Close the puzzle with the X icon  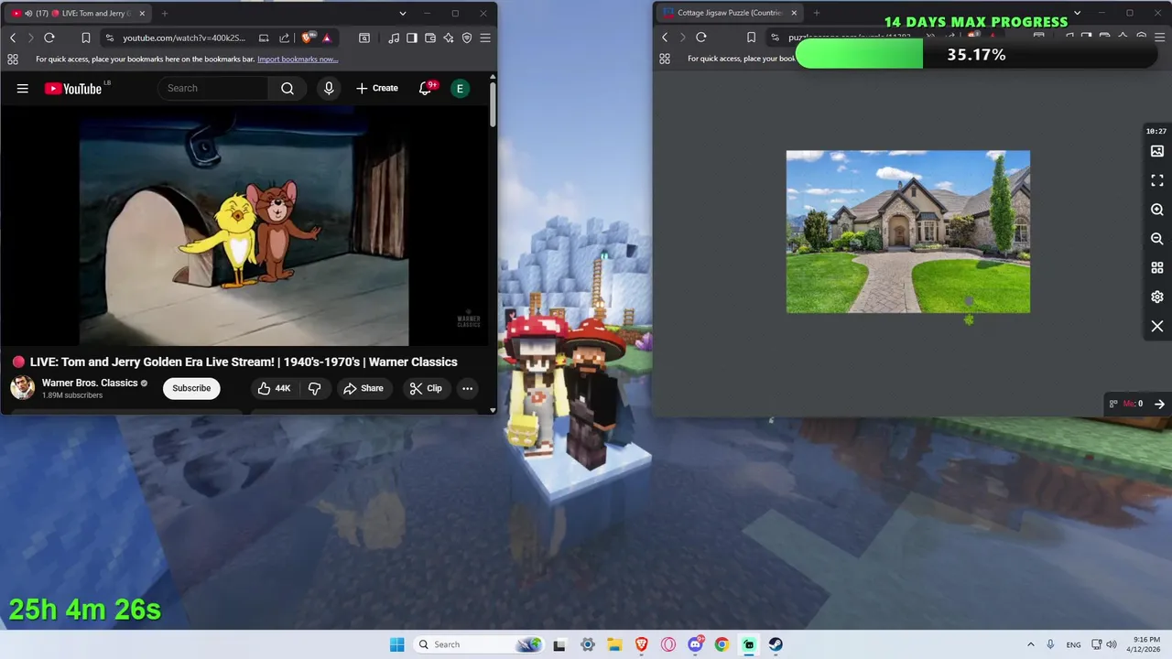coord(1157,327)
